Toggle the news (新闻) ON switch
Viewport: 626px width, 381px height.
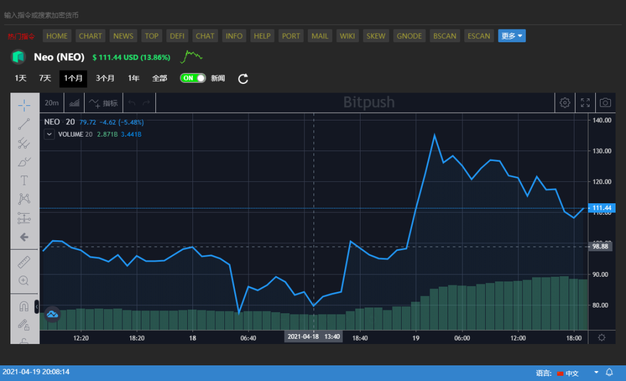click(193, 78)
